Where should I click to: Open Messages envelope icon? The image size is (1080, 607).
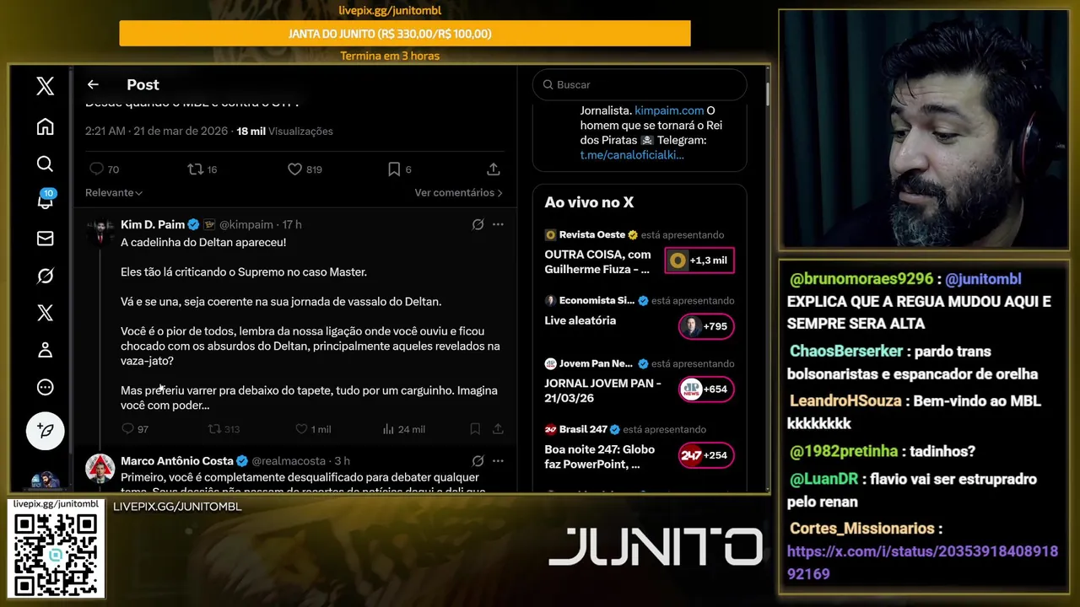point(46,239)
